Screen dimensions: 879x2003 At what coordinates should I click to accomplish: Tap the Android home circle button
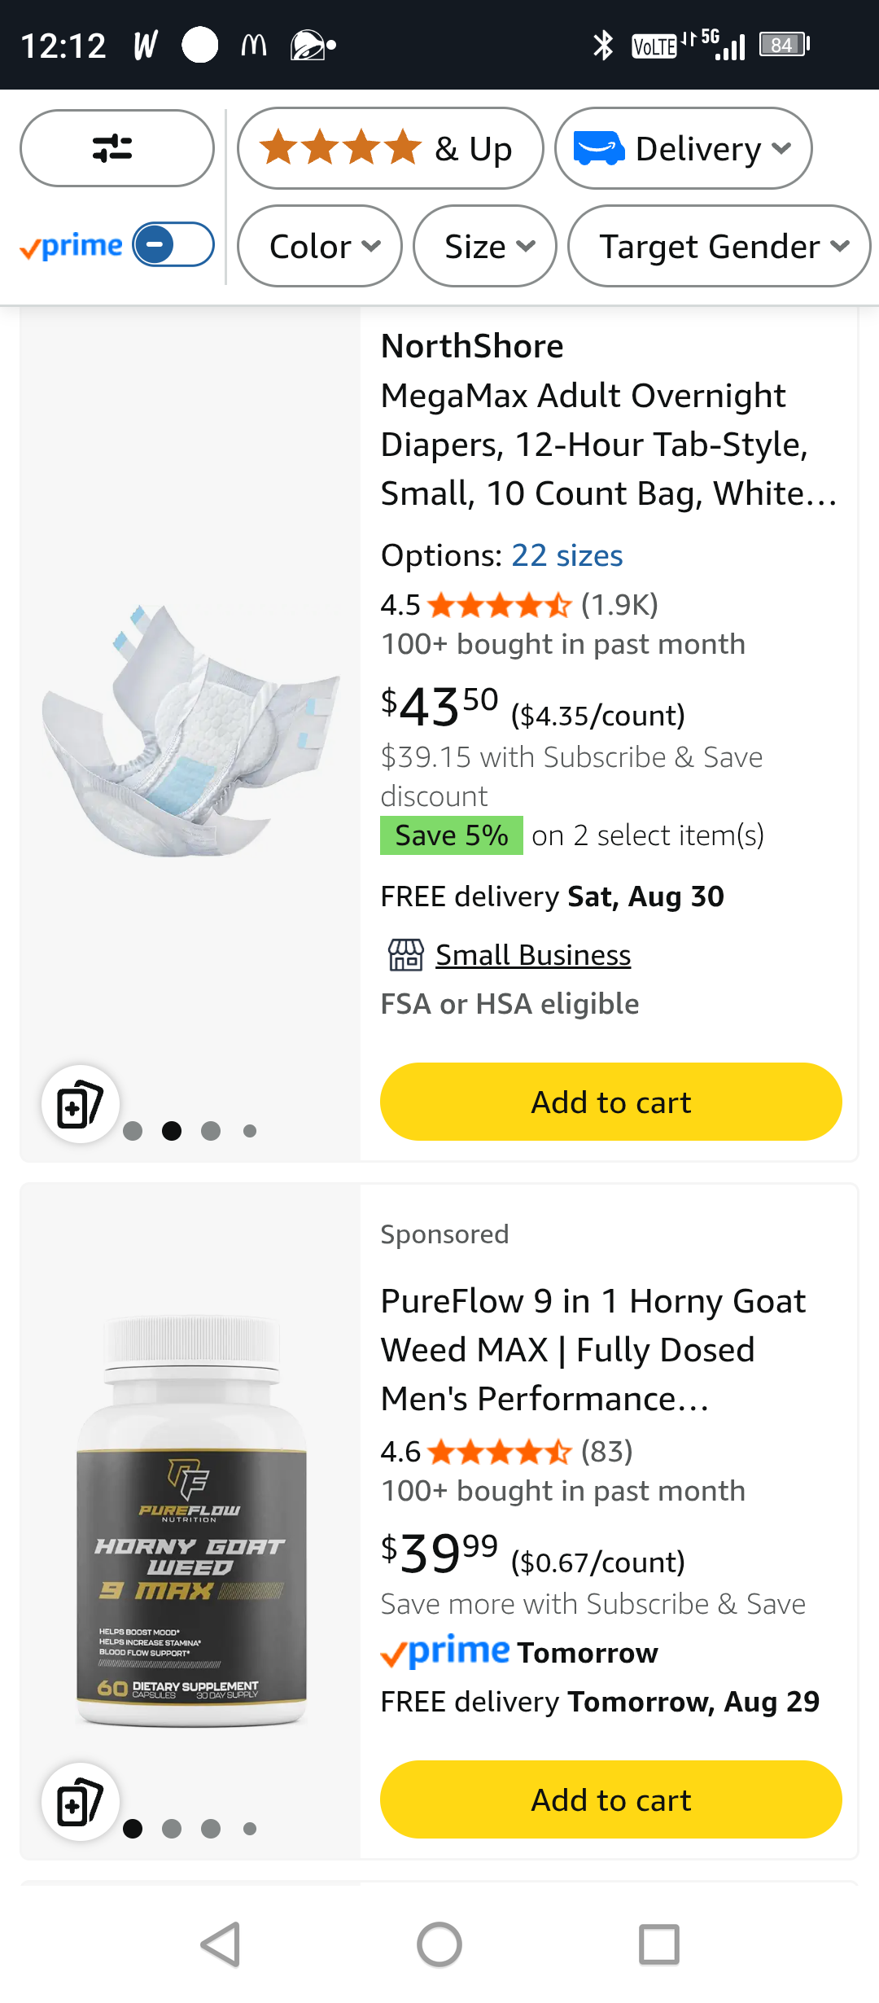439,1944
